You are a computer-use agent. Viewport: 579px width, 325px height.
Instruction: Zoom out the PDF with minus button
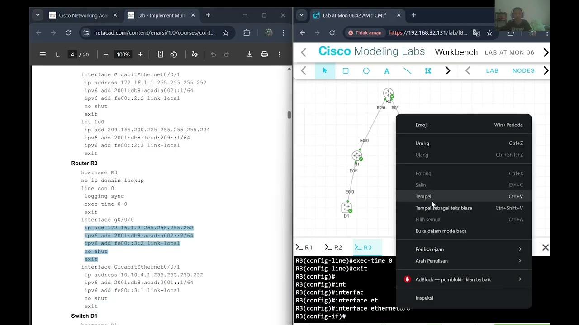pyautogui.click(x=106, y=54)
